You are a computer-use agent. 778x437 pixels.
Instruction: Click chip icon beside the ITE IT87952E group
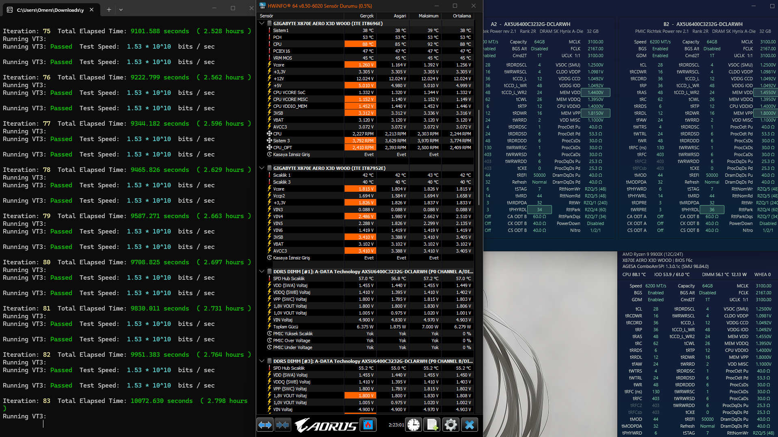tap(269, 168)
